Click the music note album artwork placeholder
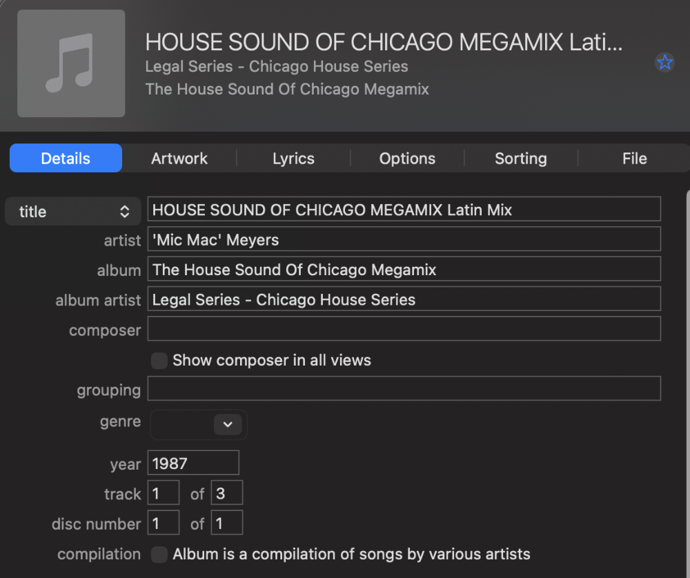690x578 pixels. 71,63
